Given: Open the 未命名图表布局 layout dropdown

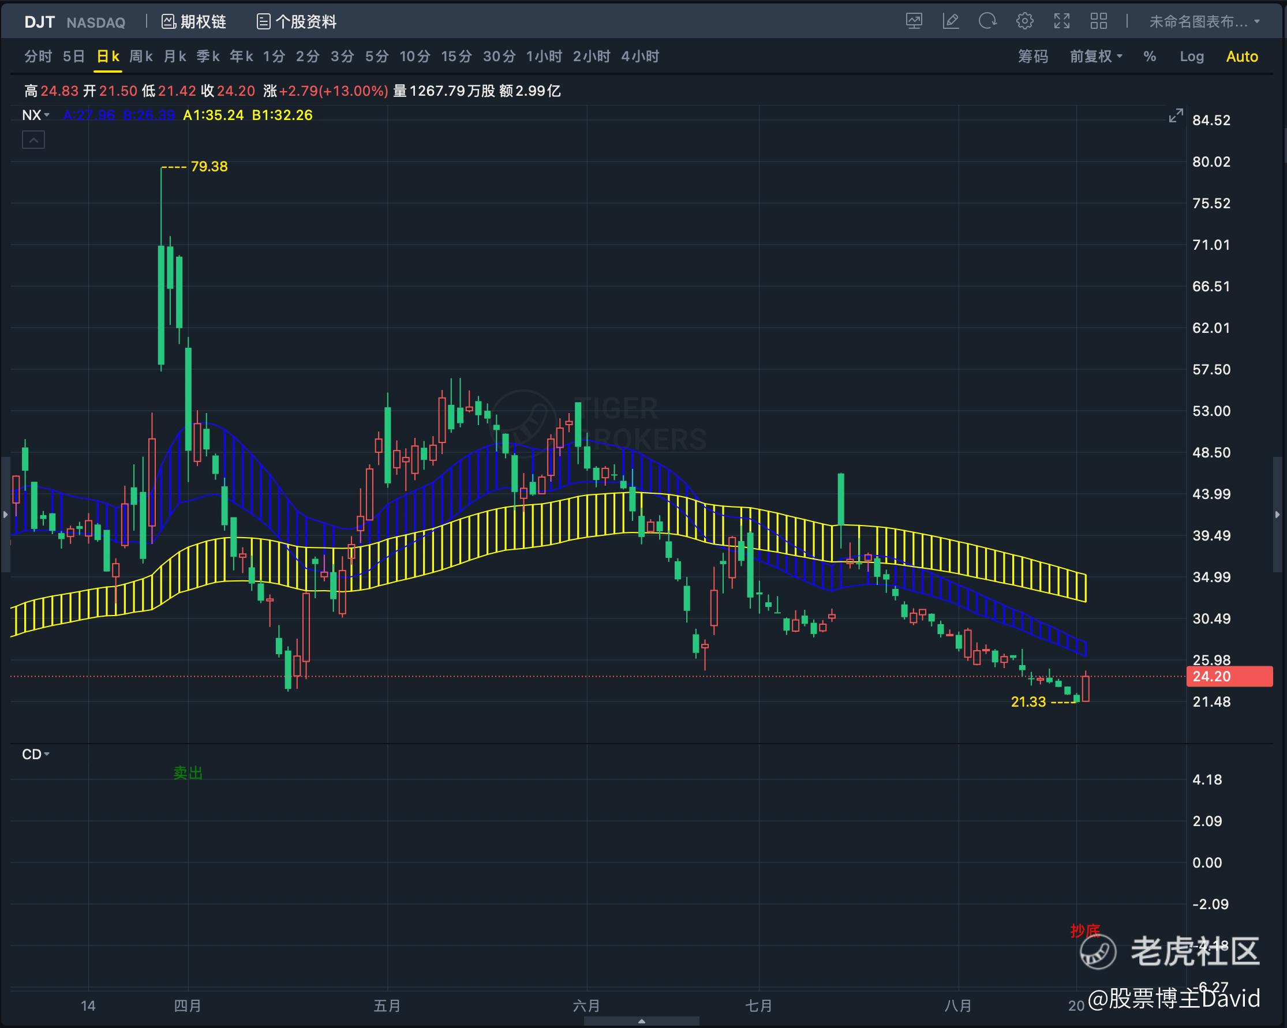Looking at the screenshot, I should click(1204, 22).
